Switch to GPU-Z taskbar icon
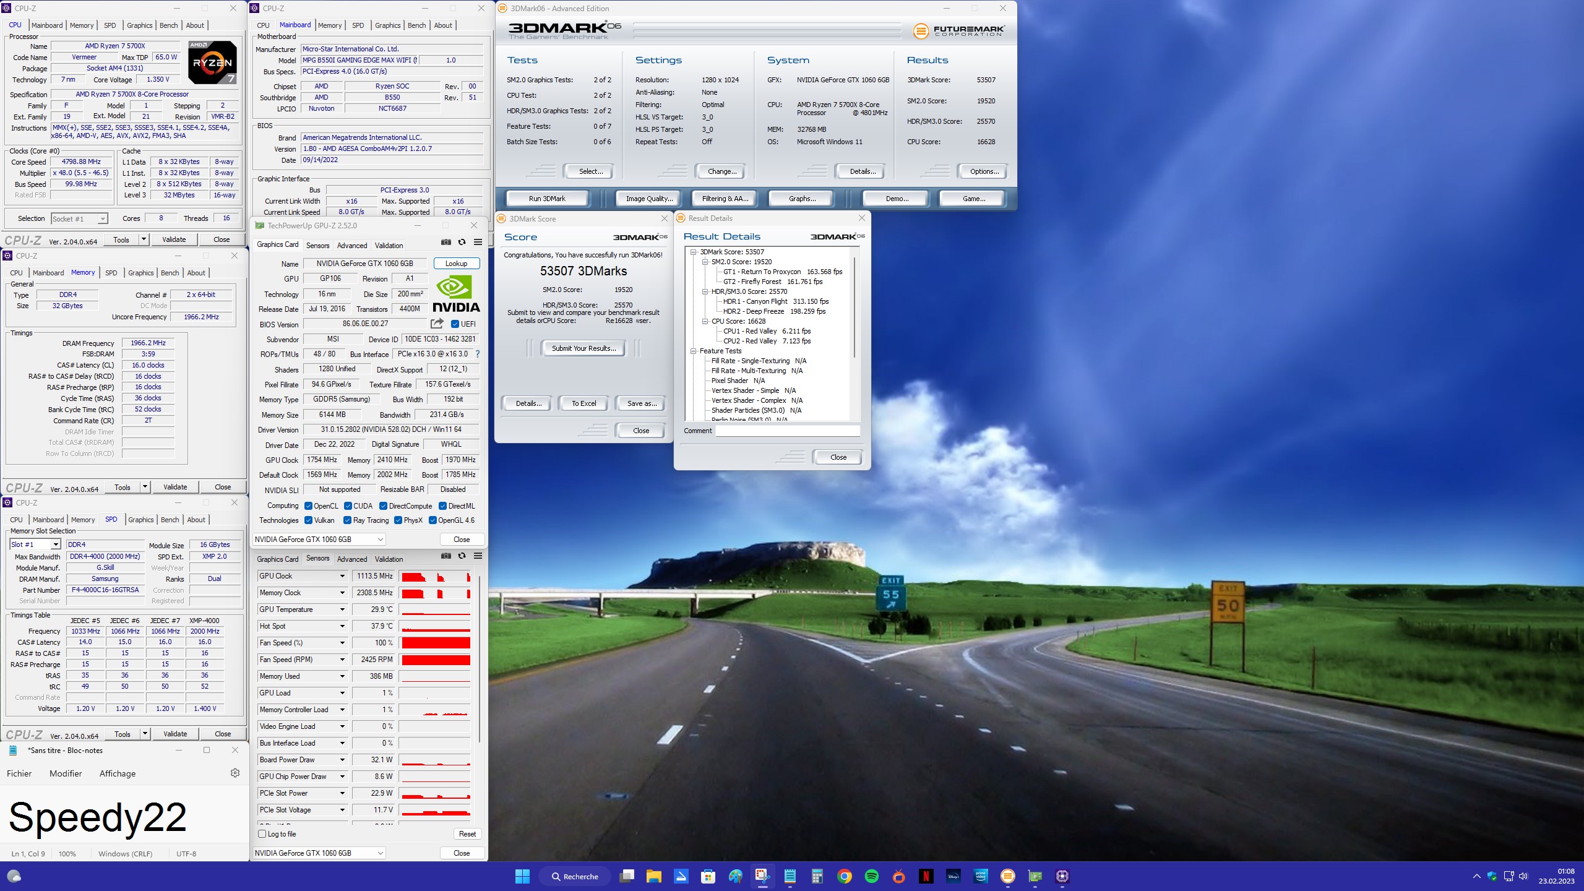Viewport: 1584px width, 891px height. tap(1035, 876)
